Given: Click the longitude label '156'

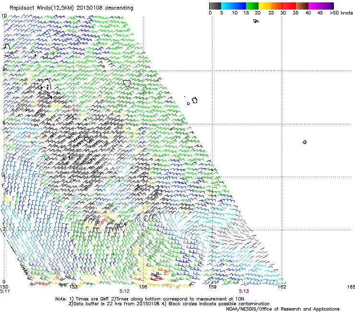Looking at the screenshot, I should (x=143, y=287).
